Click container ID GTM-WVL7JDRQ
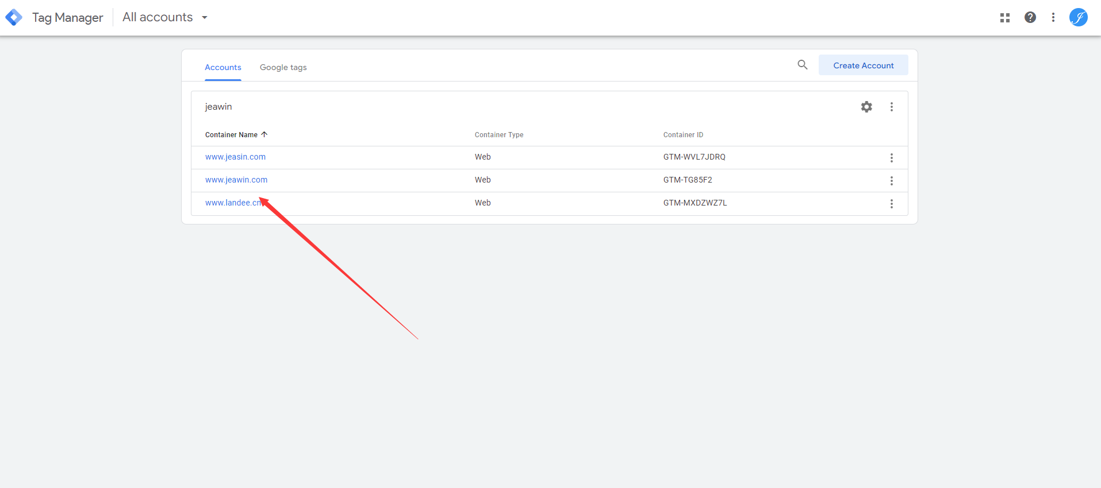 [695, 157]
